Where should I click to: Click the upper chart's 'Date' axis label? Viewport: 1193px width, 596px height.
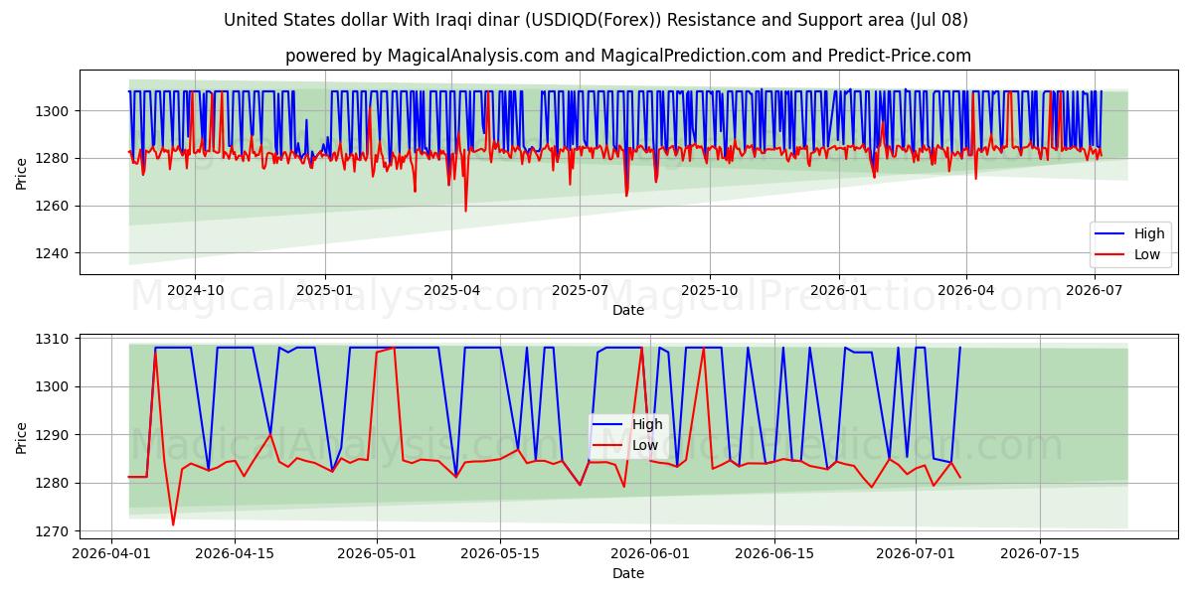click(628, 310)
